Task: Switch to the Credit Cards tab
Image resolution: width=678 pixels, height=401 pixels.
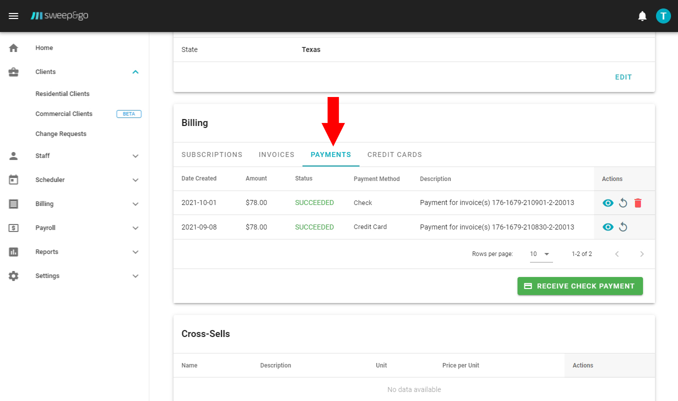Action: tap(394, 154)
